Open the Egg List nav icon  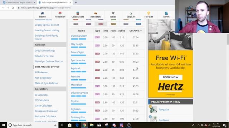[x=131, y=13]
